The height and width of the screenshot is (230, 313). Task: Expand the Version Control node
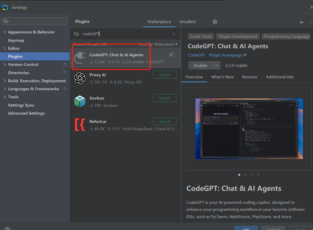click(x=5, y=64)
